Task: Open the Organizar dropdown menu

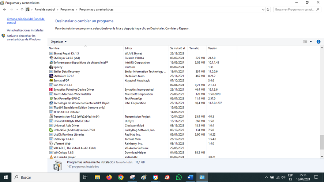Action: tap(59, 42)
